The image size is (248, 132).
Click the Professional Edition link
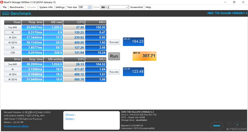pos(16,126)
